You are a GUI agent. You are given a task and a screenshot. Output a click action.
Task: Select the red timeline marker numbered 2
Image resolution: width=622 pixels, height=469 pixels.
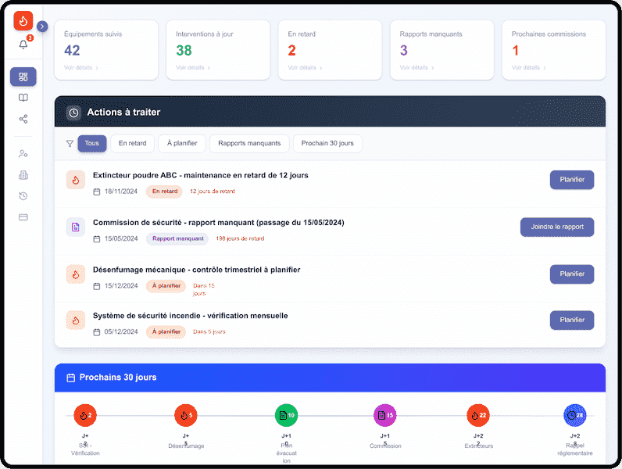(x=85, y=415)
